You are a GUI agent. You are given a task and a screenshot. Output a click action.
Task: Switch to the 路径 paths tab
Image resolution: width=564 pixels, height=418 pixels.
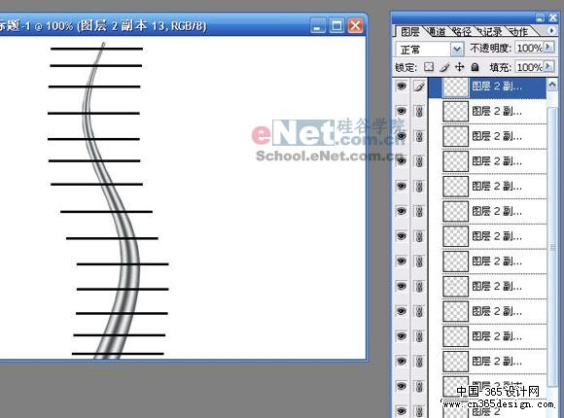tap(462, 32)
